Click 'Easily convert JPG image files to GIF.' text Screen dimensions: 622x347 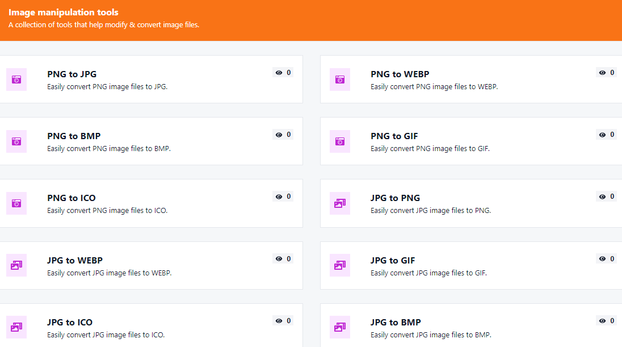[x=429, y=273]
